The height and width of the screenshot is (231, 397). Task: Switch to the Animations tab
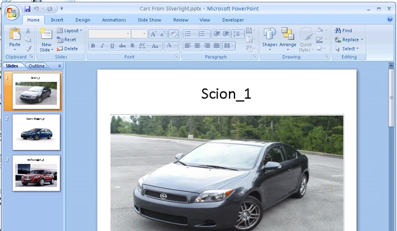click(114, 20)
